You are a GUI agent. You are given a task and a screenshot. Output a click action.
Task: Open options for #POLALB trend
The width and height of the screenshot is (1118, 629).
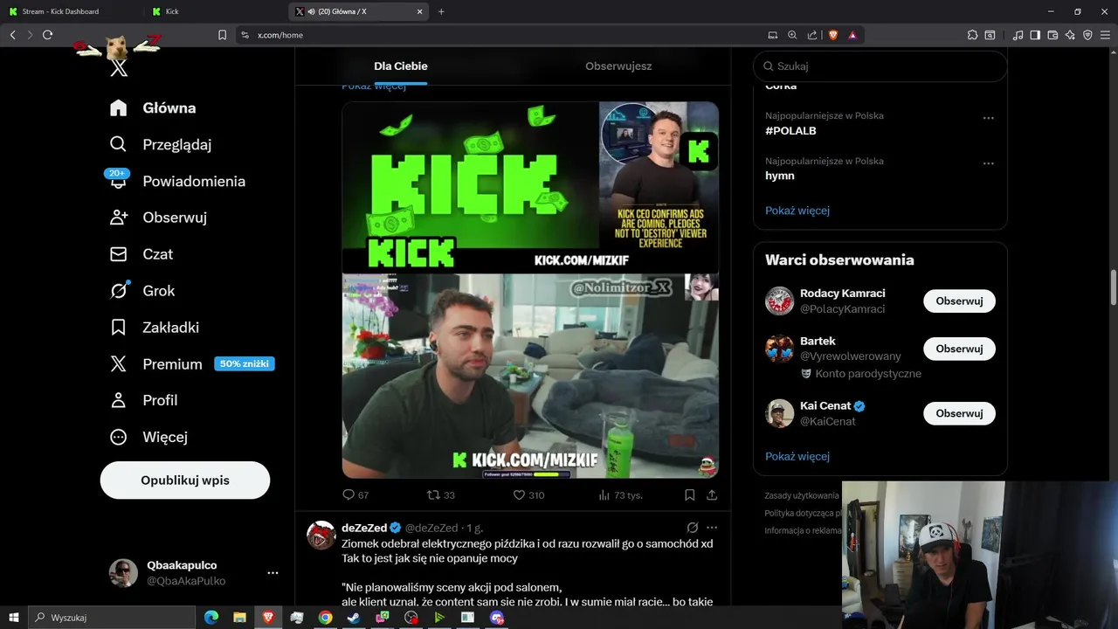pyautogui.click(x=989, y=118)
